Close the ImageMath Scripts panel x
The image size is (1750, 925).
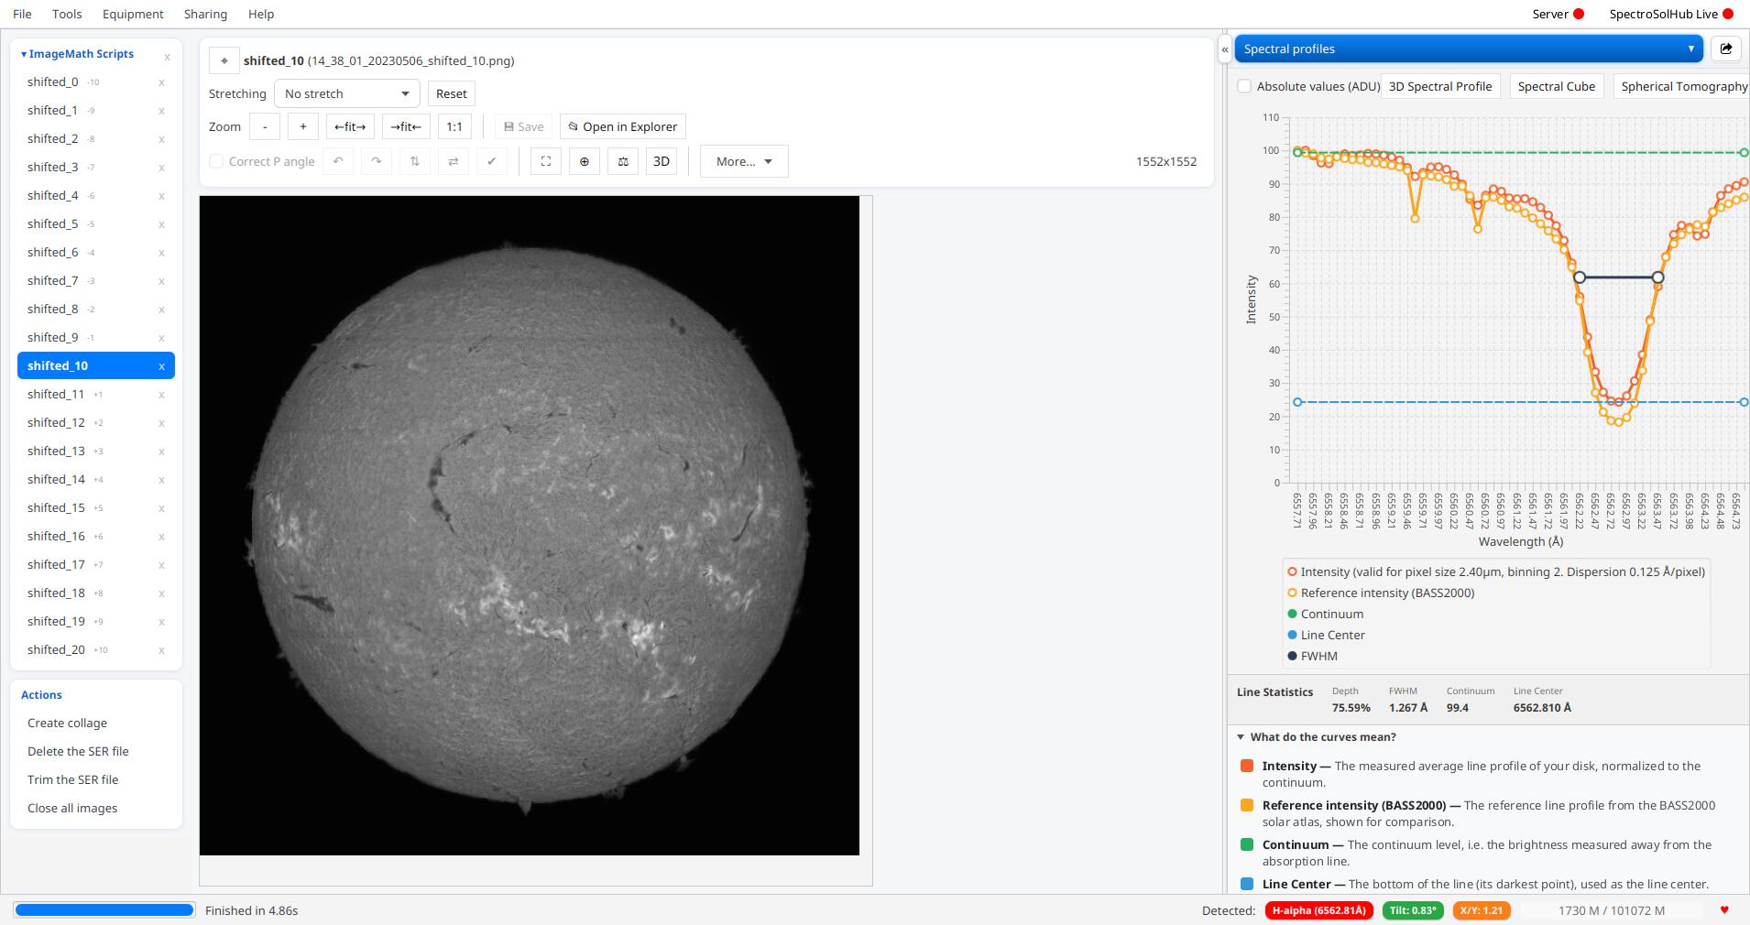tap(167, 57)
